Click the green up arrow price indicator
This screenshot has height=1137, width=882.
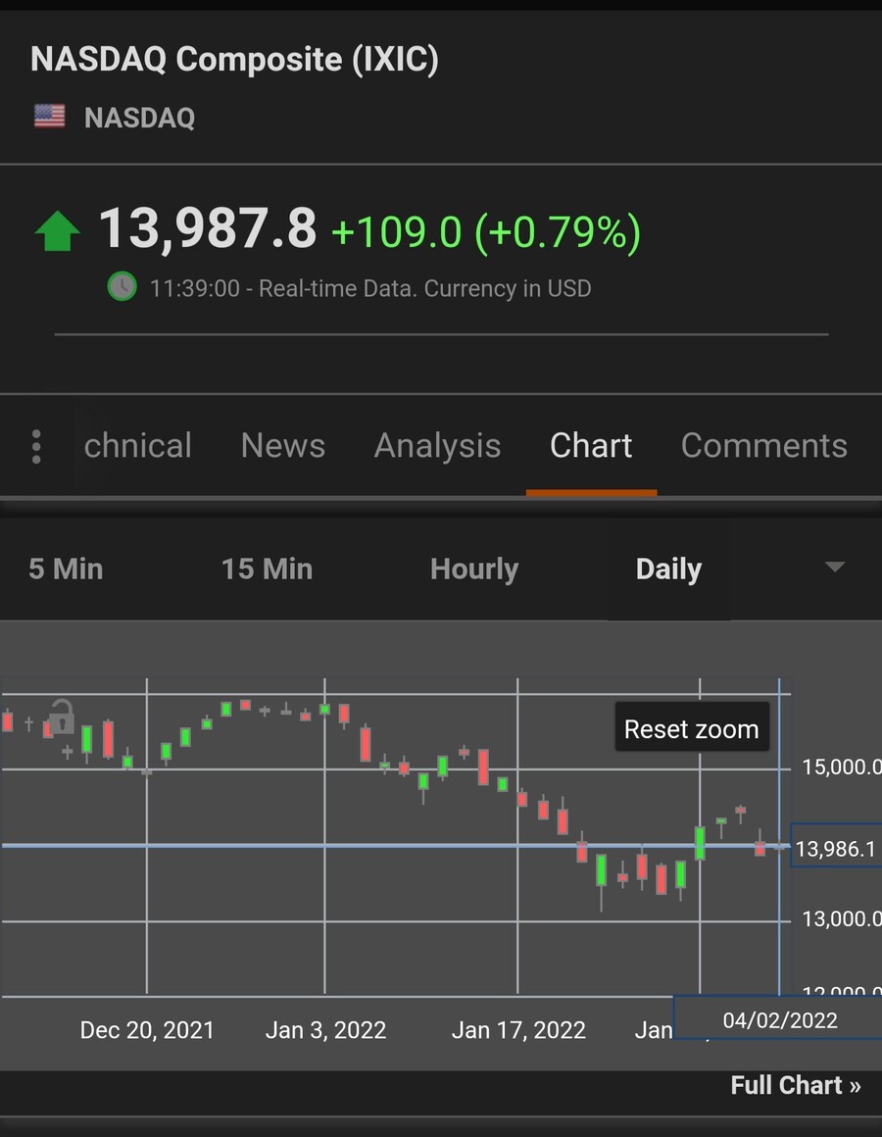pos(57,231)
